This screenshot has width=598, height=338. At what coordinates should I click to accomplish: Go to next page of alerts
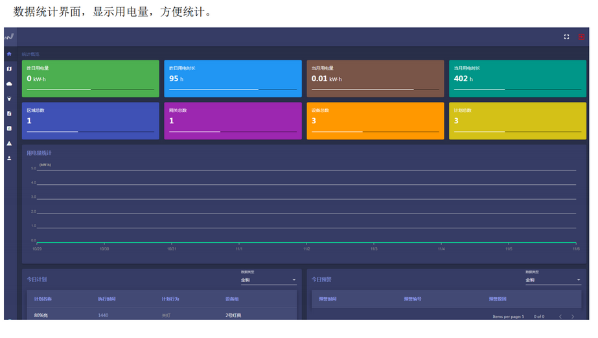573,317
